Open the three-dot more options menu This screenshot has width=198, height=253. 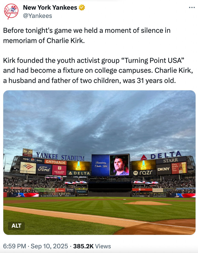coord(192,8)
